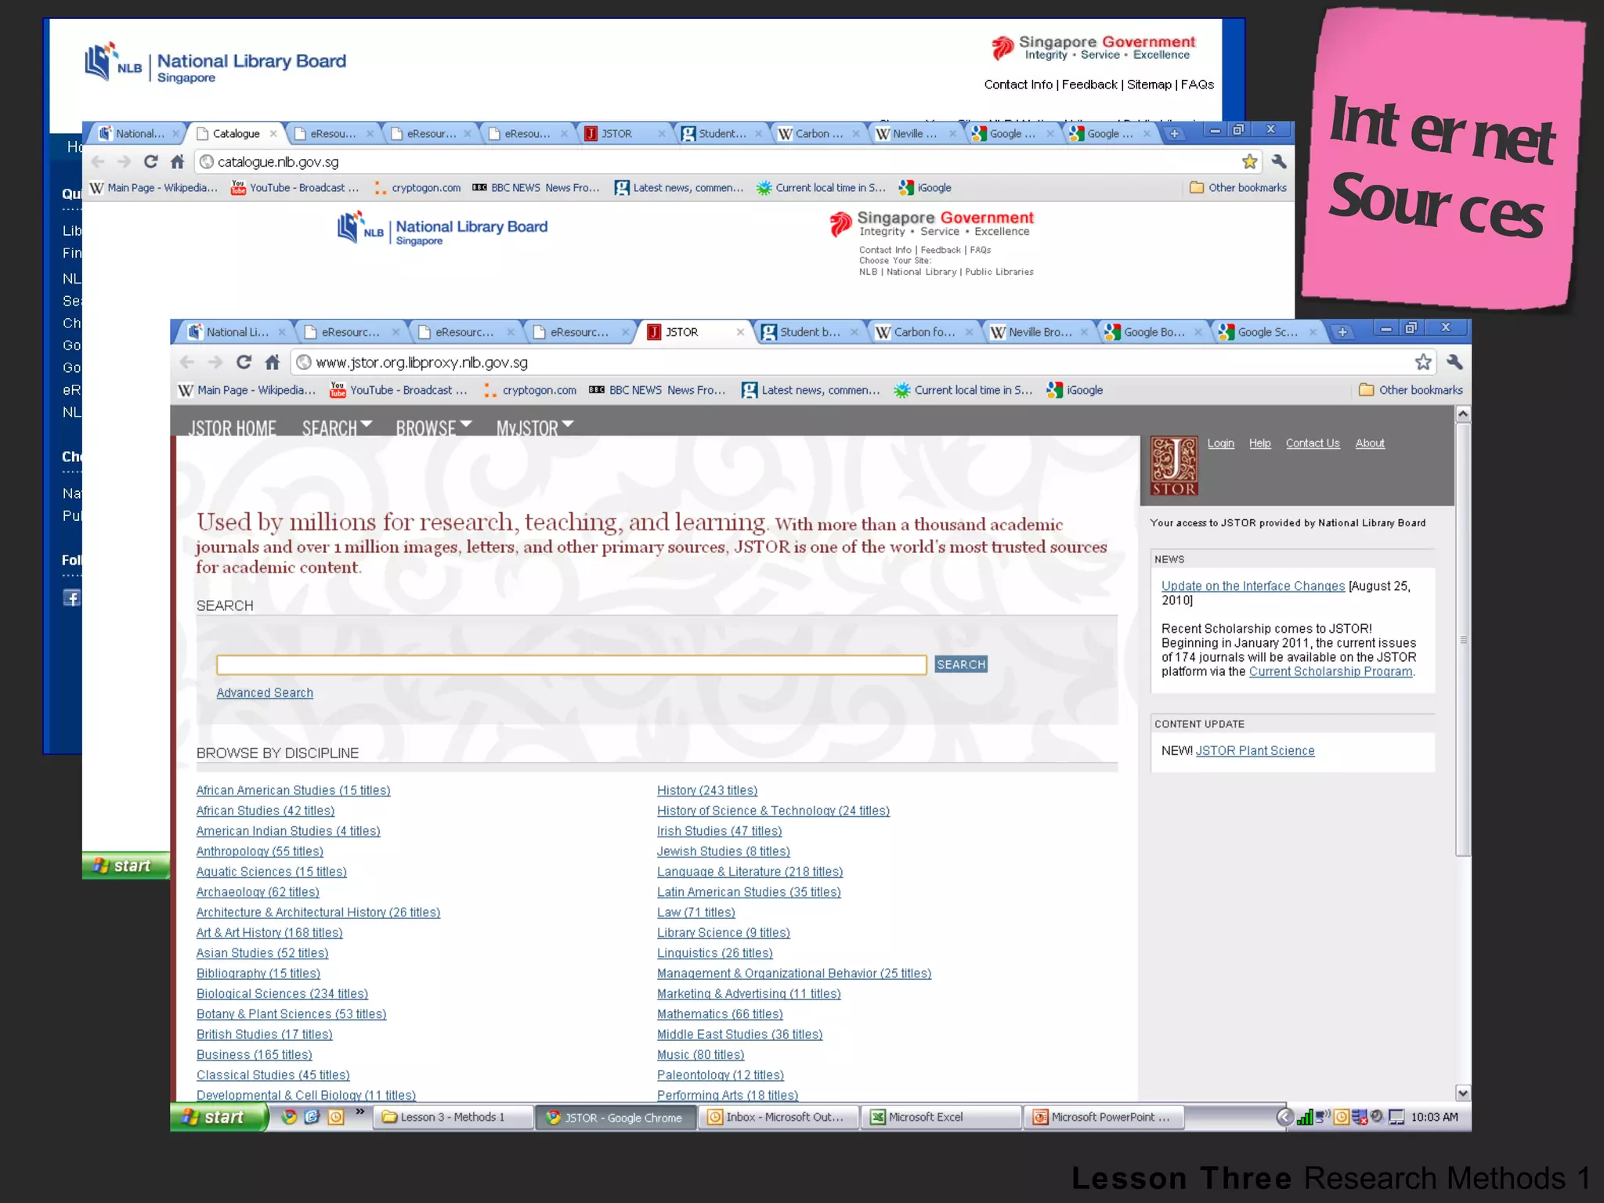Screen dimensions: 1604x1203
Task: Open Other bookmarks folder in Catalogue window
Action: click(x=1237, y=188)
